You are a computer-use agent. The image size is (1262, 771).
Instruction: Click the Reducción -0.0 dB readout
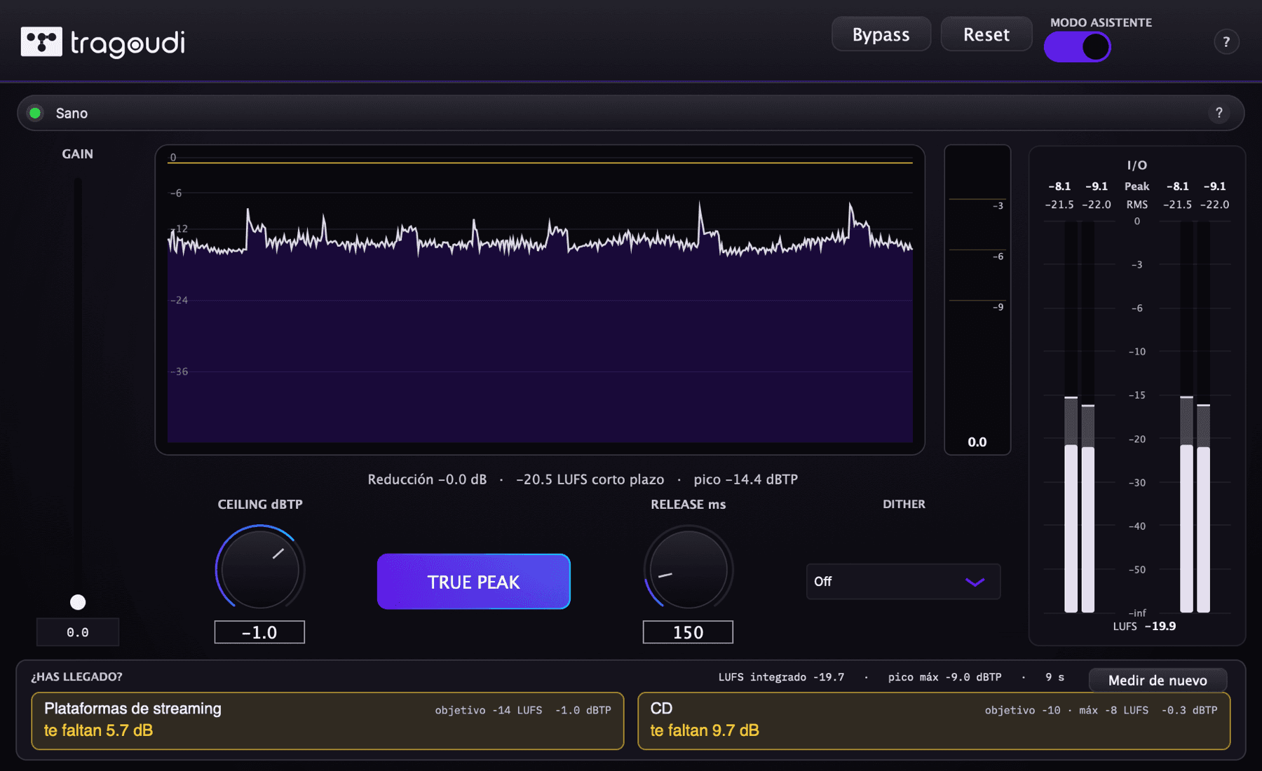point(427,479)
